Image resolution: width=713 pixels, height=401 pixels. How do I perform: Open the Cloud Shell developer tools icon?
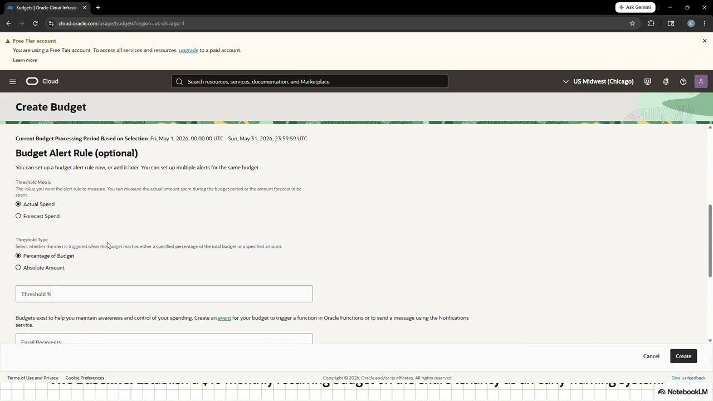[x=647, y=81]
